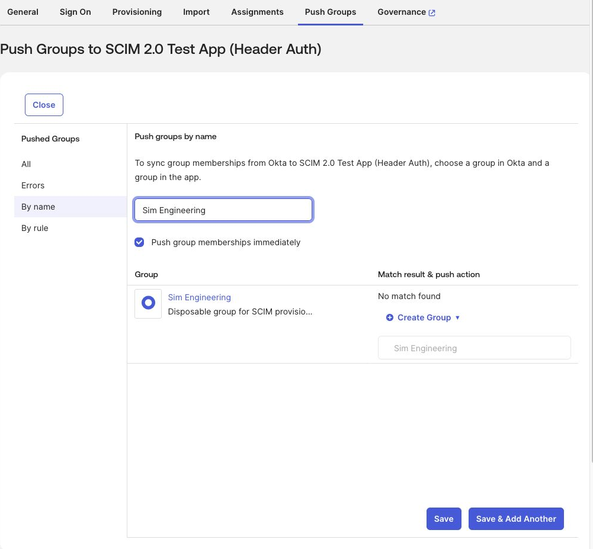Select the By rule option
The width and height of the screenshot is (593, 549).
35,228
